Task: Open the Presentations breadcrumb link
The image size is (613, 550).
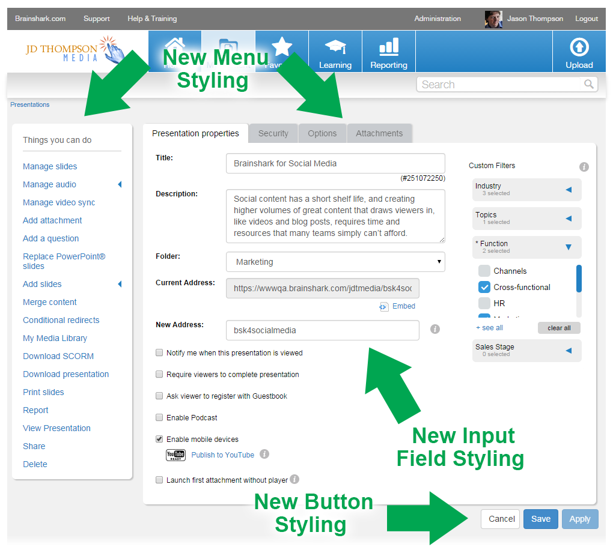Action: click(29, 104)
